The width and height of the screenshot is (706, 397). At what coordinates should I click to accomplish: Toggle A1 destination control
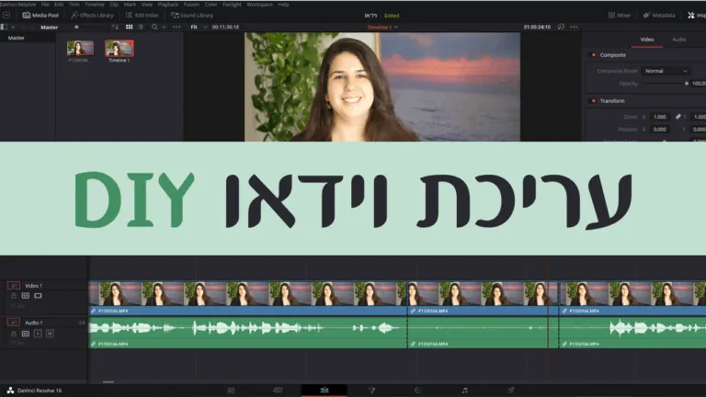(x=14, y=323)
